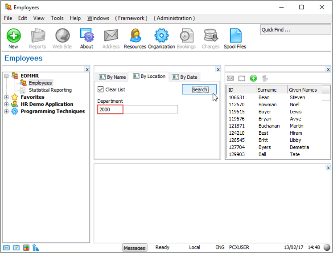Open the Organization gear icon
Viewport: 333px width, 253px height.
161,36
